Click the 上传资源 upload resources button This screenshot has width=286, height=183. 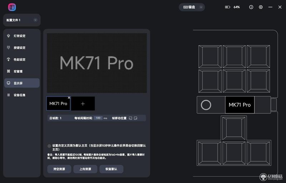pos(85,169)
